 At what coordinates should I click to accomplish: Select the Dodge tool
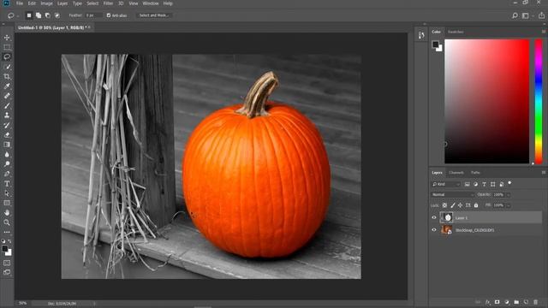[x=7, y=163]
